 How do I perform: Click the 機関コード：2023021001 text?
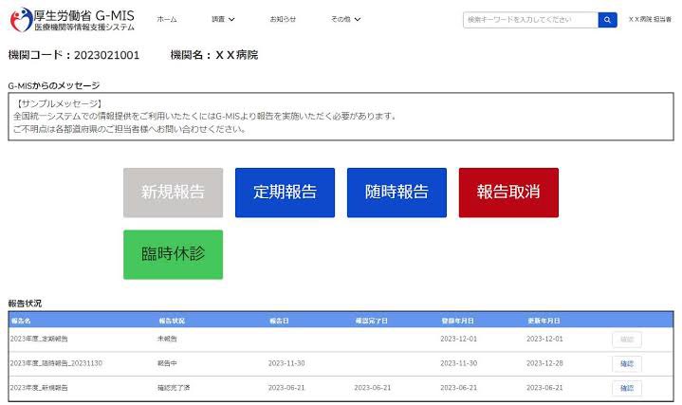74,55
